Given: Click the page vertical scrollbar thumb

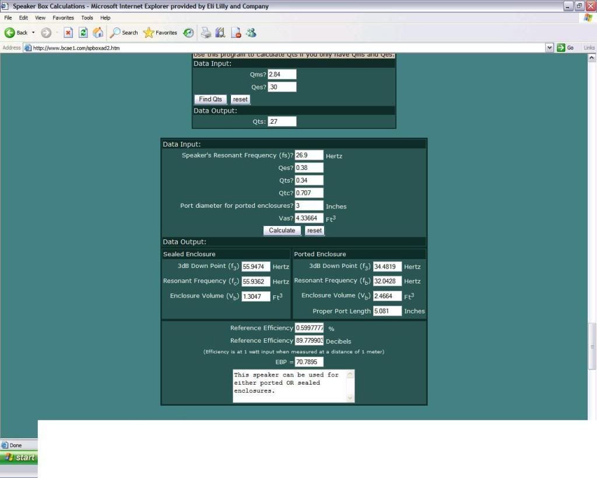Looking at the screenshot, I should point(592,346).
